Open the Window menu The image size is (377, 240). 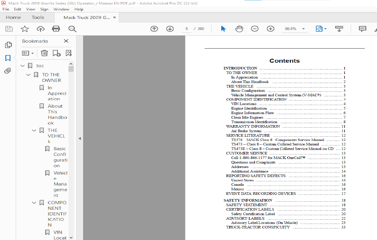(x=61, y=9)
